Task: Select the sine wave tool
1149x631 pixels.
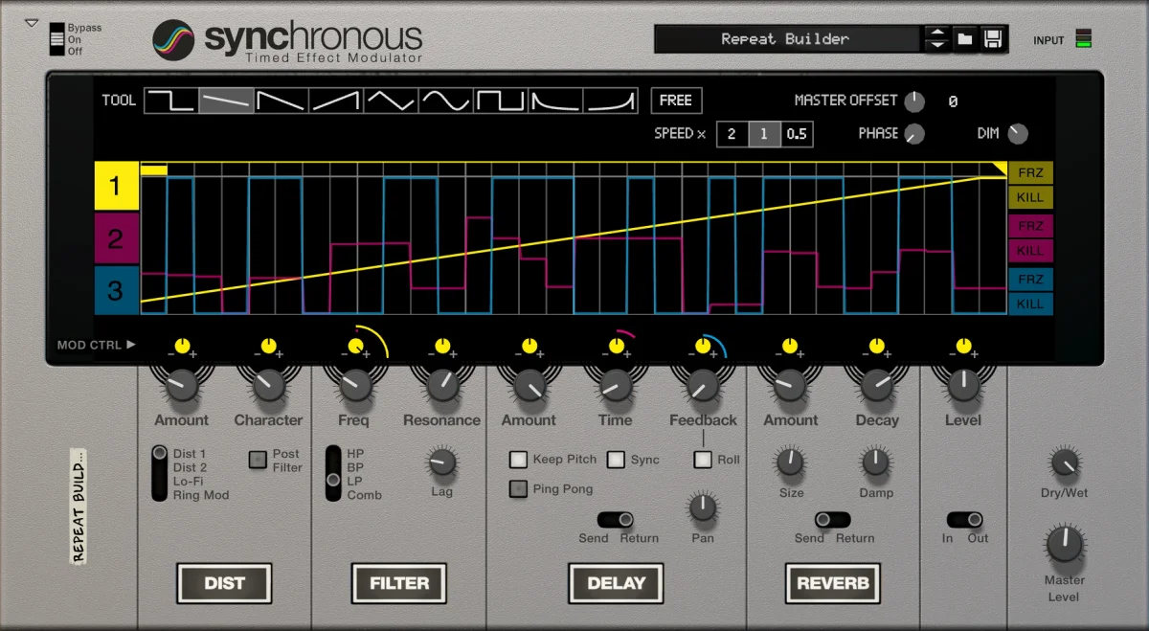Action: coord(445,100)
